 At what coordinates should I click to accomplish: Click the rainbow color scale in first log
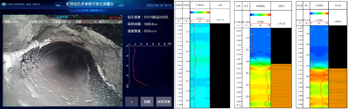(200, 12)
